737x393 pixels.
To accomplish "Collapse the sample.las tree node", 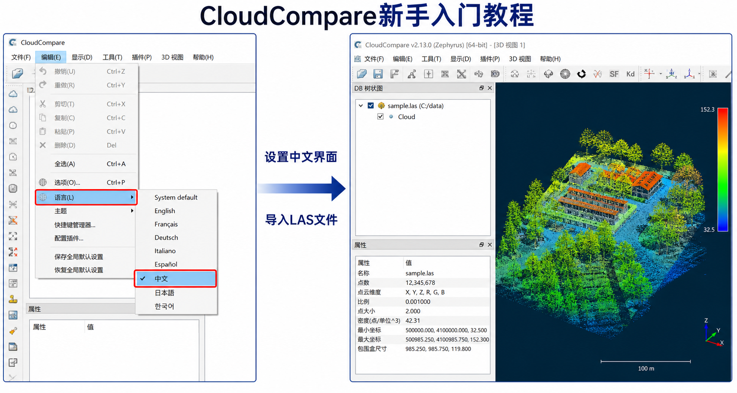I will click(361, 106).
